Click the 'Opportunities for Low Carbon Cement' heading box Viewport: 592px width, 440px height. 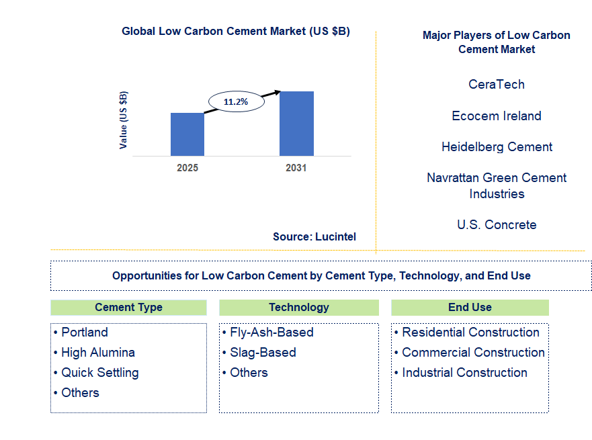point(321,275)
